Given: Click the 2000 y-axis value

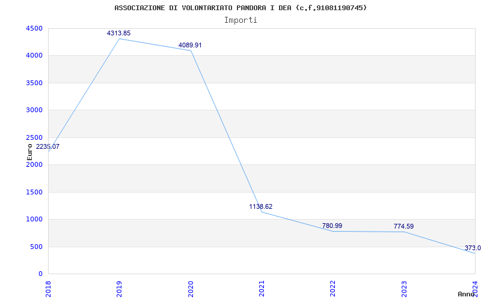Looking at the screenshot, I should click(x=34, y=164).
